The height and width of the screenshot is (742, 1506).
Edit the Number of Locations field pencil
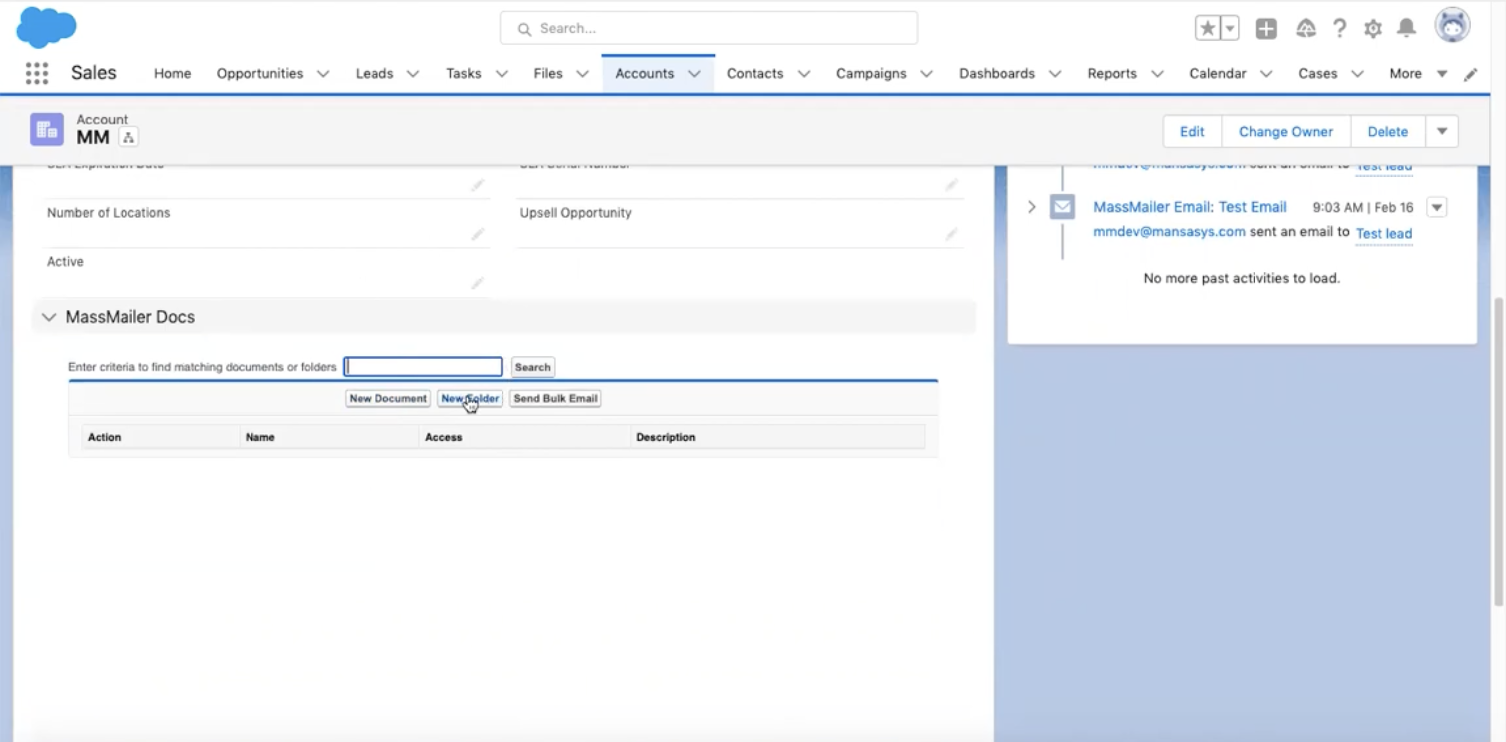pyautogui.click(x=478, y=234)
